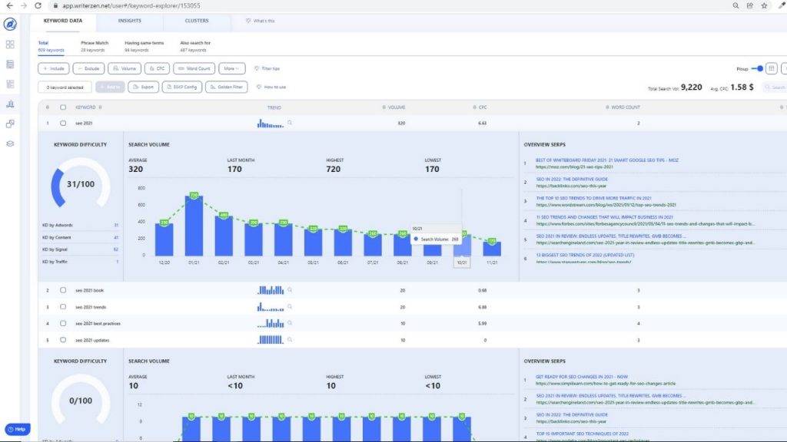Click the sort icon on VOLUME column
787x442 pixels.
[x=384, y=107]
